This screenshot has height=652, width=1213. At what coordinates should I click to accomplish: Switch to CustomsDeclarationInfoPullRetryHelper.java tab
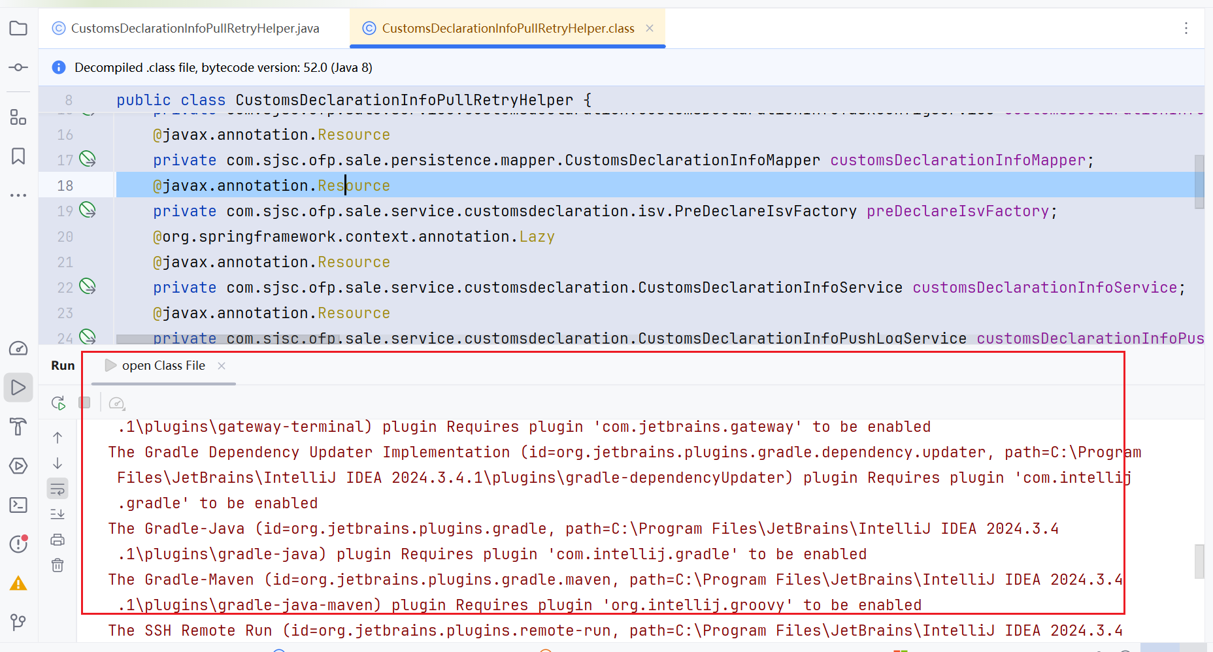[195, 28]
